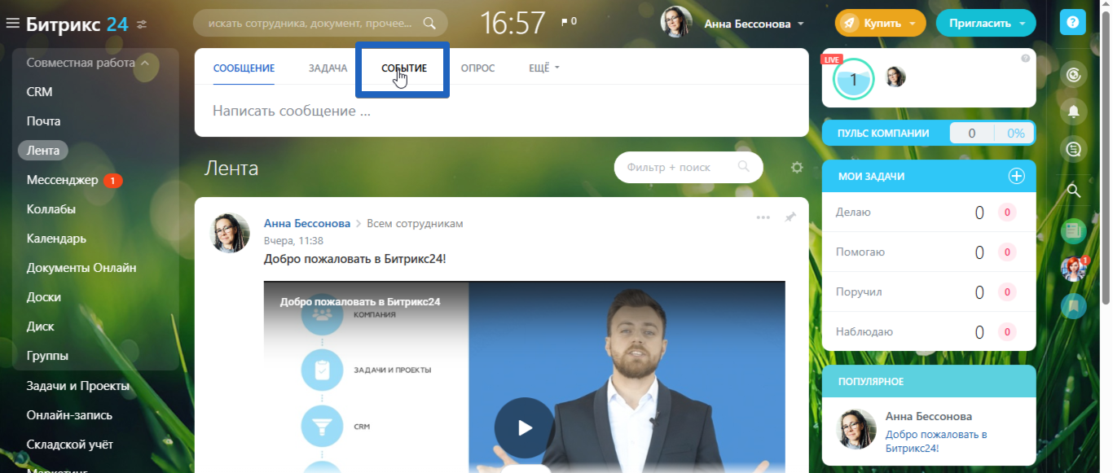The width and height of the screenshot is (1113, 473).
Task: Open the post's three-dot options menu
Action: (x=763, y=217)
